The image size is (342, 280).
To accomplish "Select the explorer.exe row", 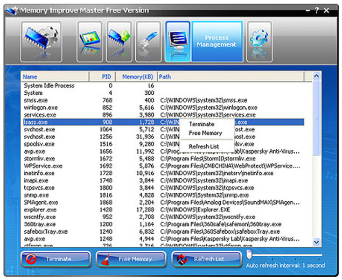I will (x=164, y=210).
